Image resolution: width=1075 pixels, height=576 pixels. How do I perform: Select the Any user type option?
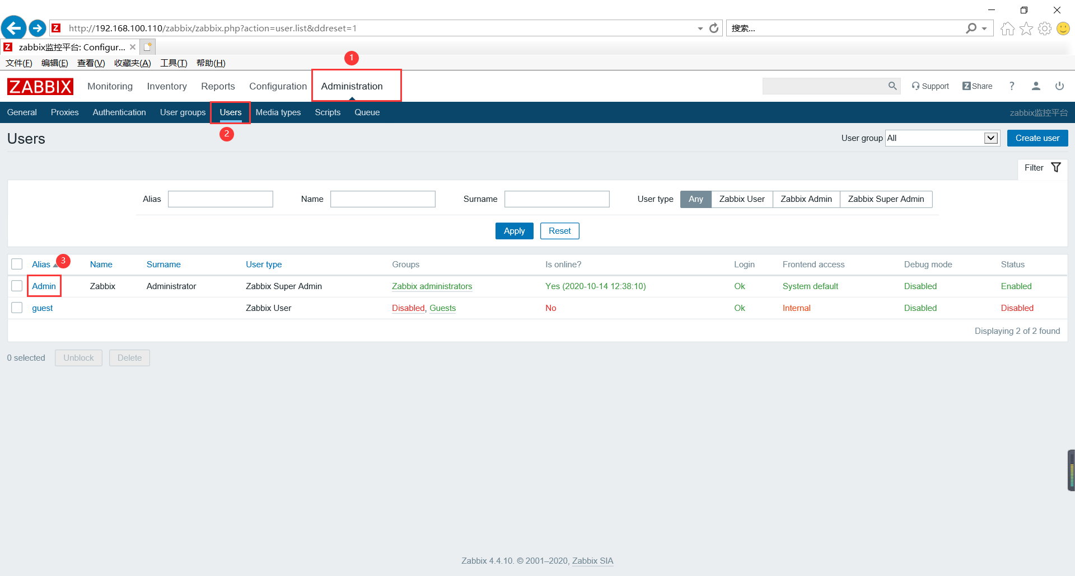(696, 199)
